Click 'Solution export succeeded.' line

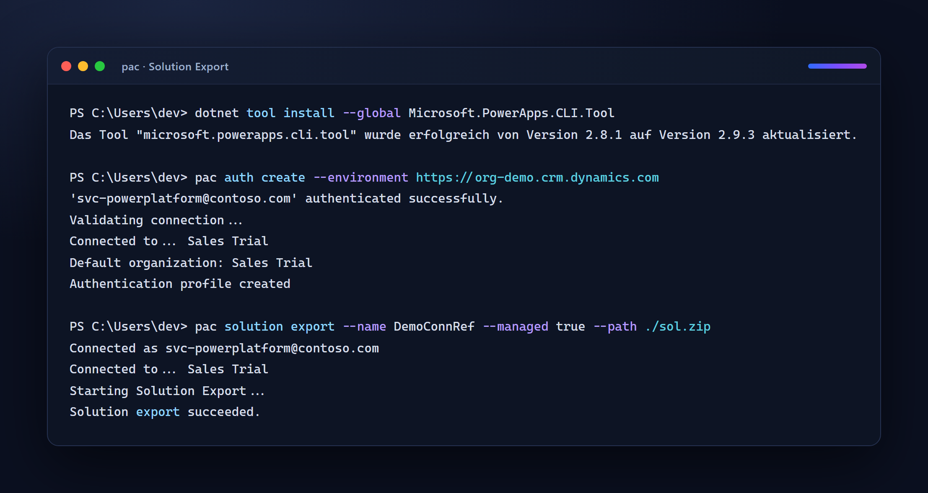coord(165,412)
